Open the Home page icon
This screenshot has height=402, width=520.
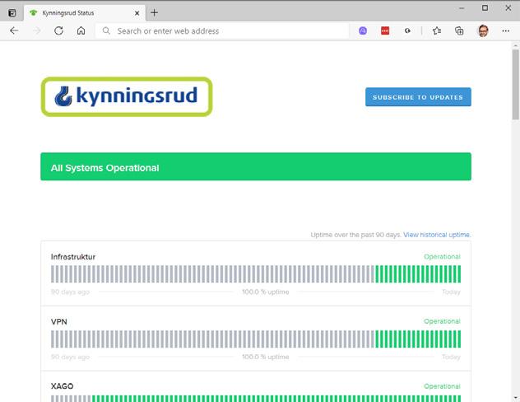[81, 30]
